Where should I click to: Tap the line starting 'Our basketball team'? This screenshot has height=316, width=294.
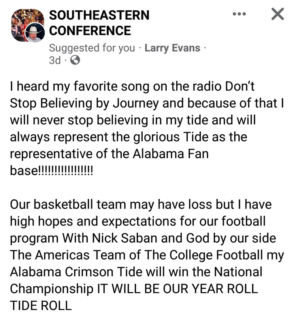141,204
